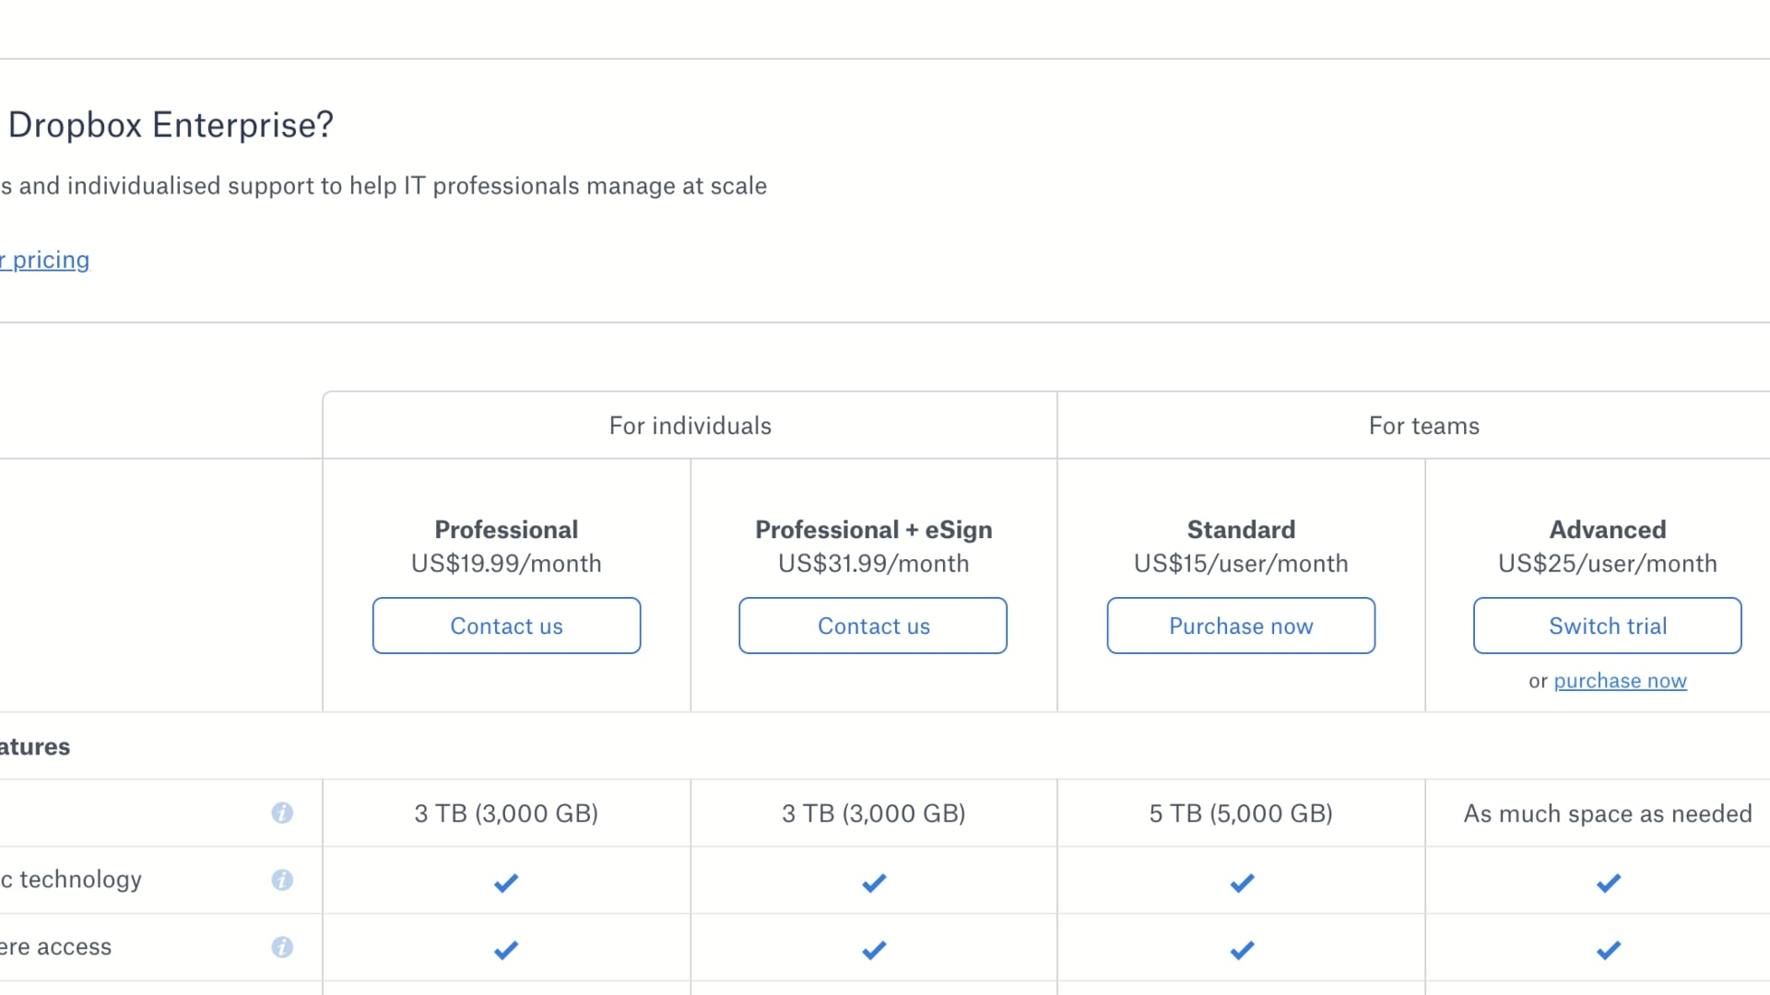The height and width of the screenshot is (995, 1770).
Task: Click the info icon next to anywhere access
Action: click(281, 946)
